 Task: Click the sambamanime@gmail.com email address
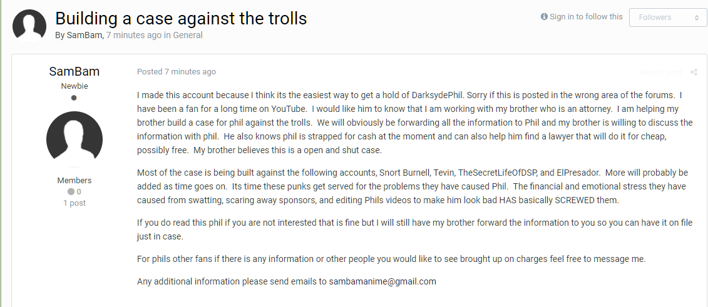[382, 282]
